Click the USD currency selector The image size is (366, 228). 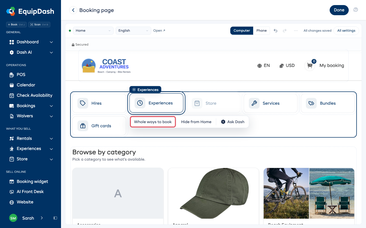[287, 66]
